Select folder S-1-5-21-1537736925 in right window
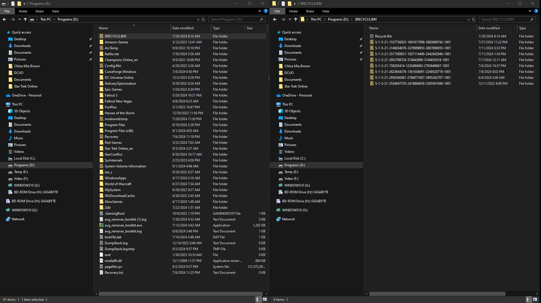541x303 pixels. tap(413, 42)
